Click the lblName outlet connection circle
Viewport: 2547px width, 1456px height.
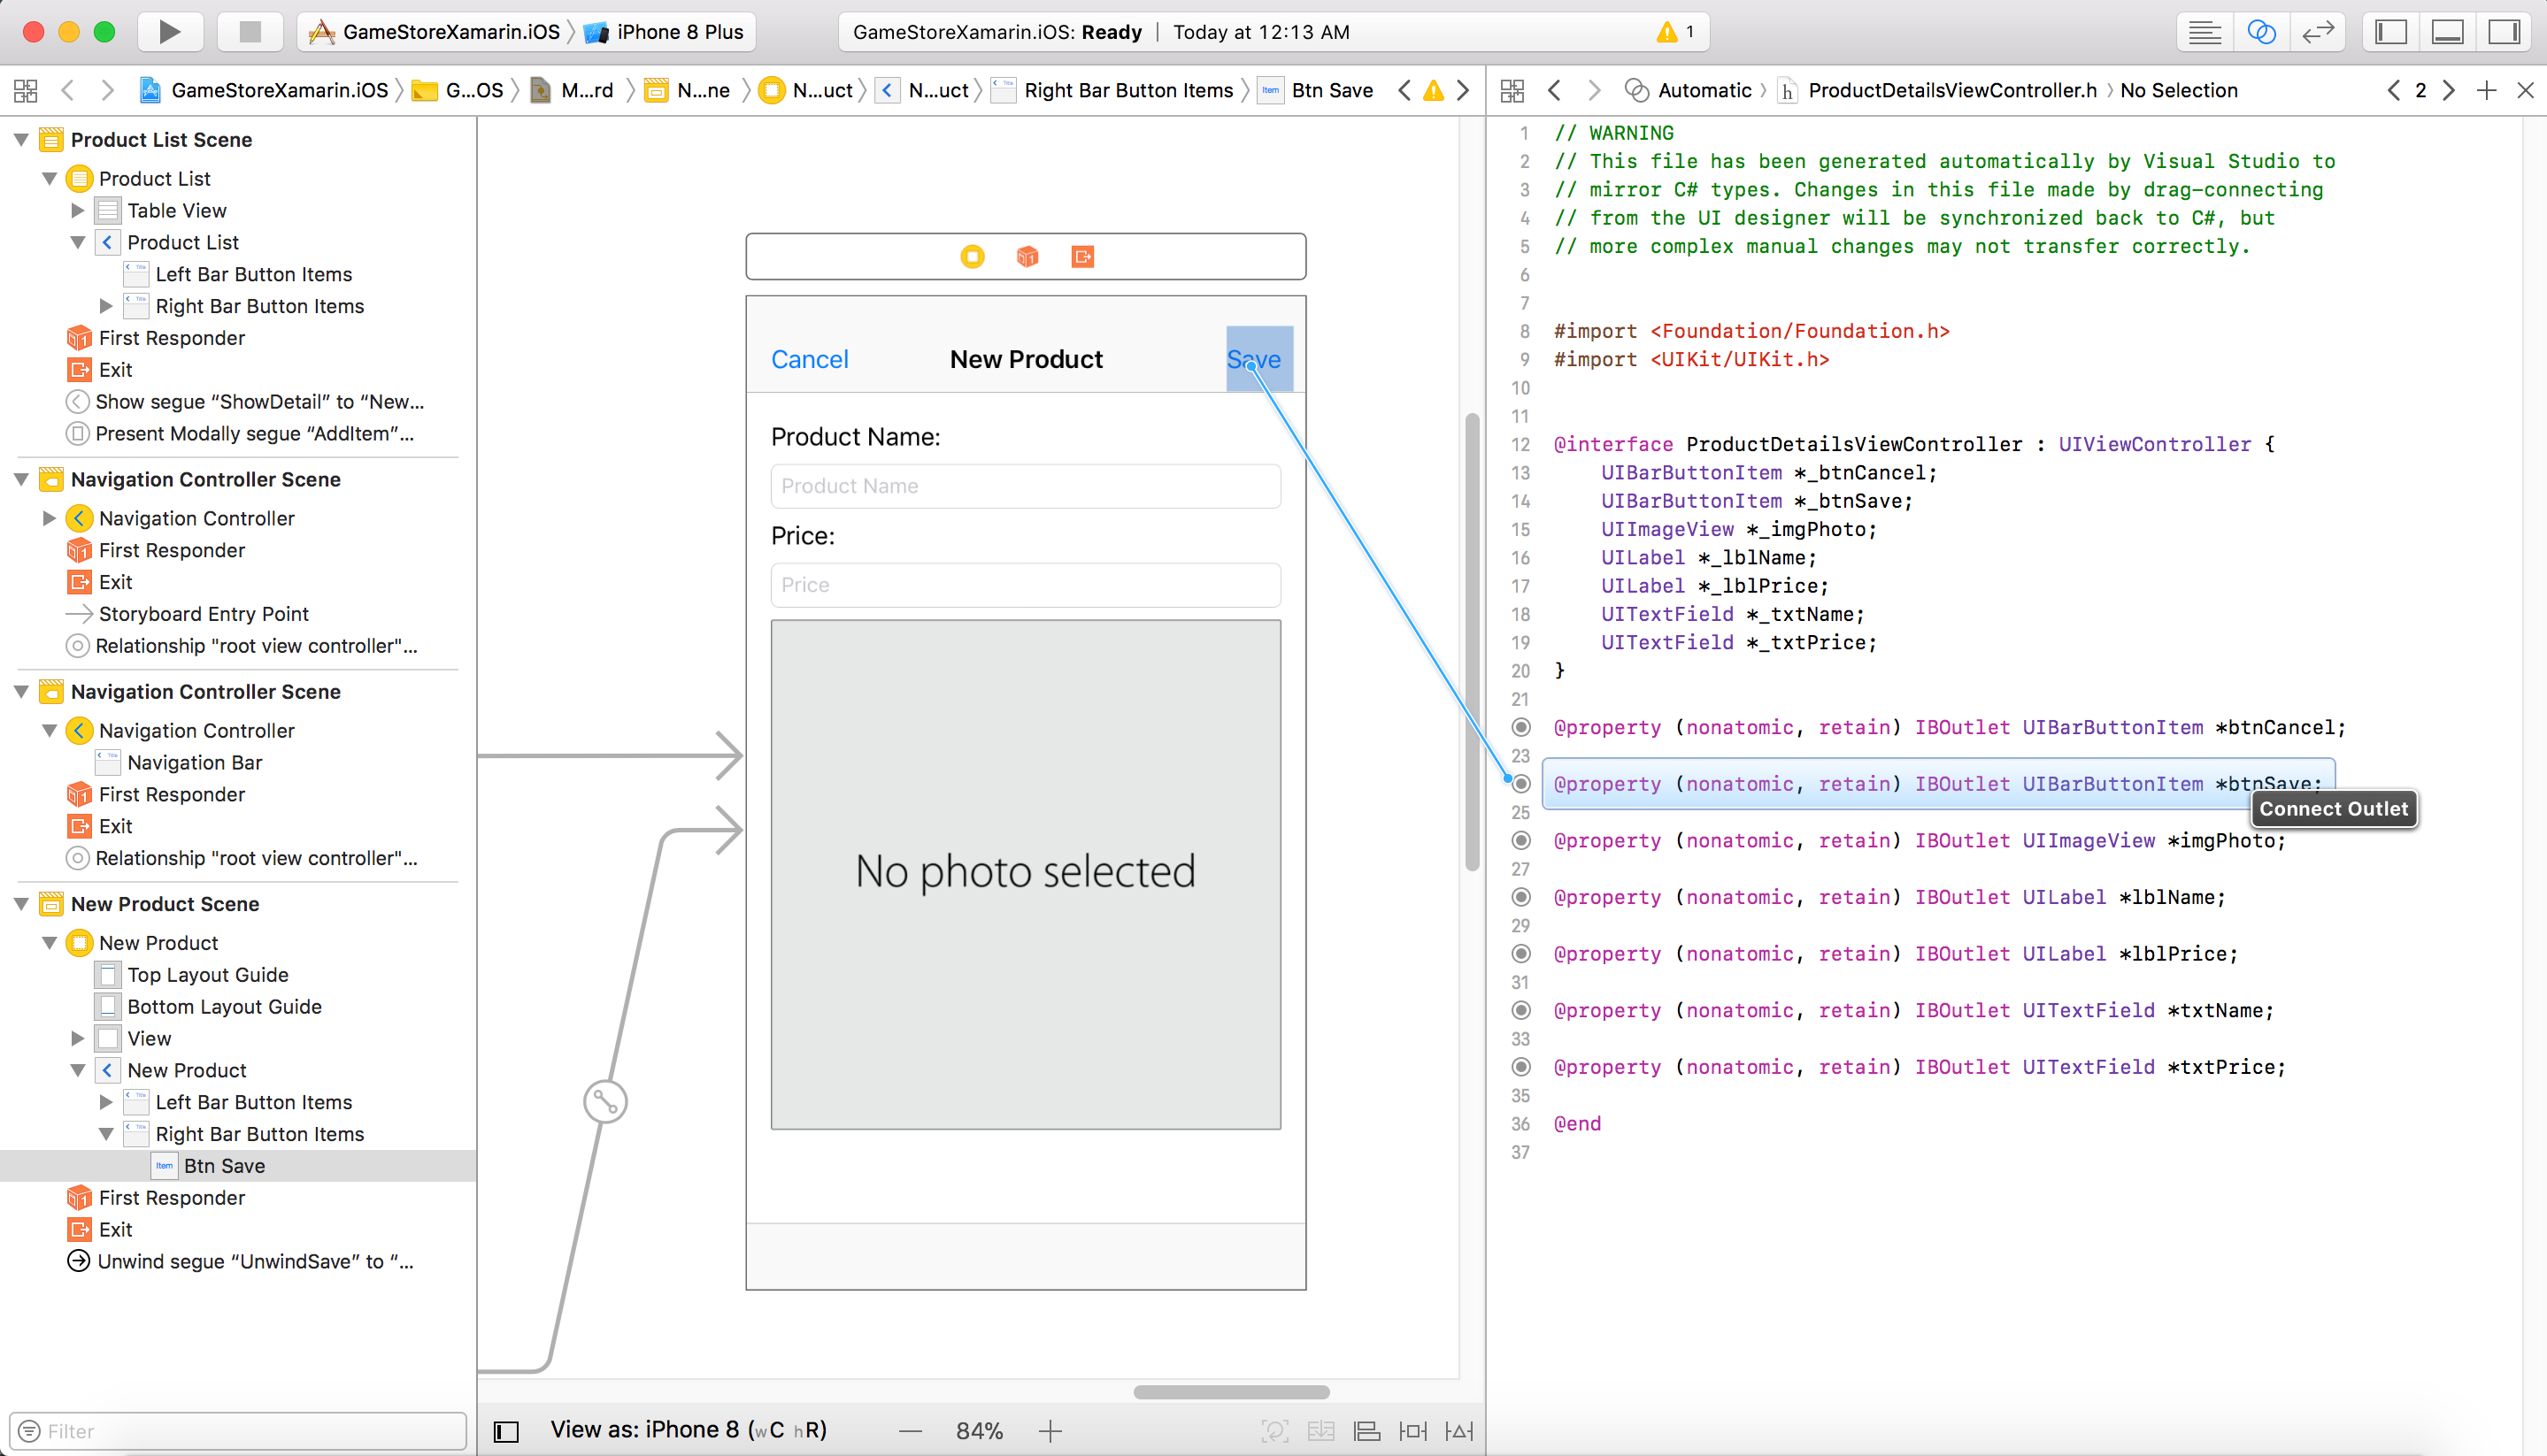(1520, 897)
